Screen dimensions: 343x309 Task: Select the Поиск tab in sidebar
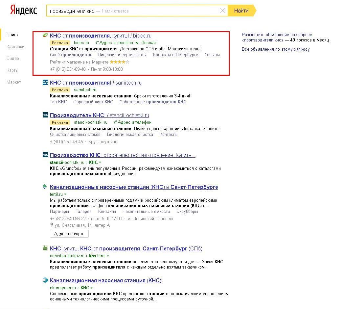pyautogui.click(x=12, y=35)
